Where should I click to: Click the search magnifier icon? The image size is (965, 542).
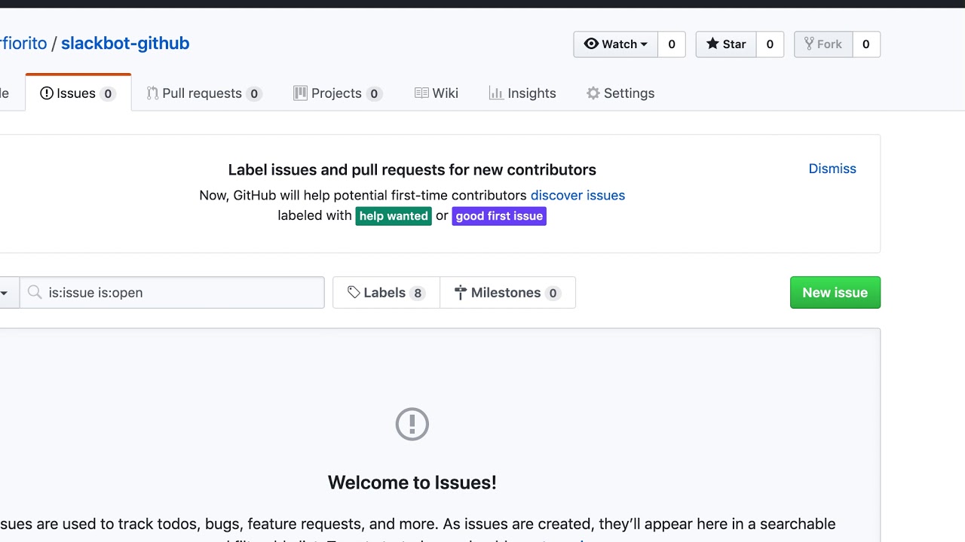coord(35,293)
